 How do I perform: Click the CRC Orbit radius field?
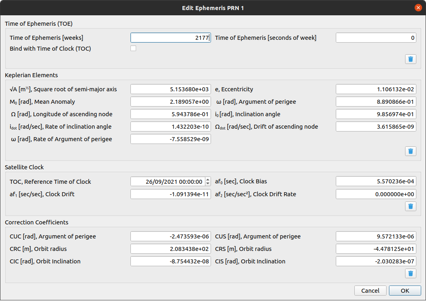[170, 249]
